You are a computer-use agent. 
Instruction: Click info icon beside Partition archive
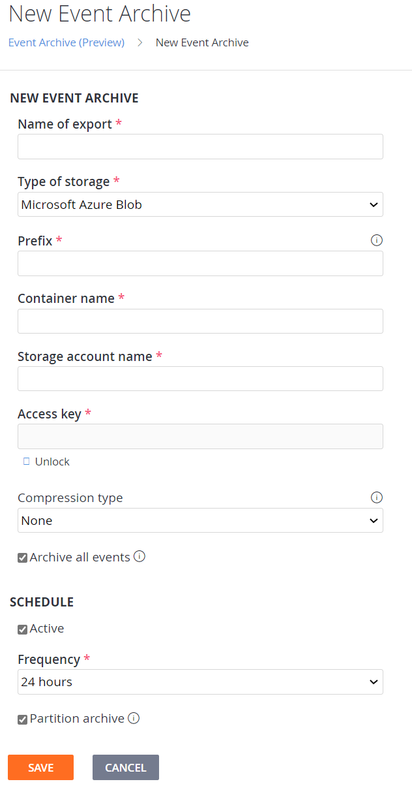[134, 718]
